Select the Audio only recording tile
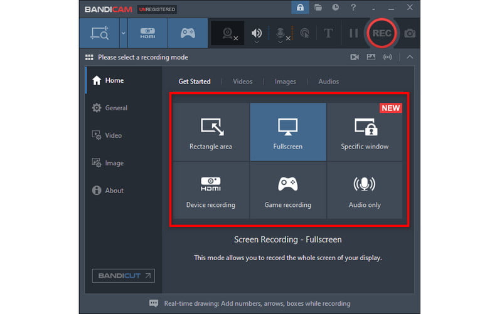This screenshot has height=314, width=502. pos(365,190)
